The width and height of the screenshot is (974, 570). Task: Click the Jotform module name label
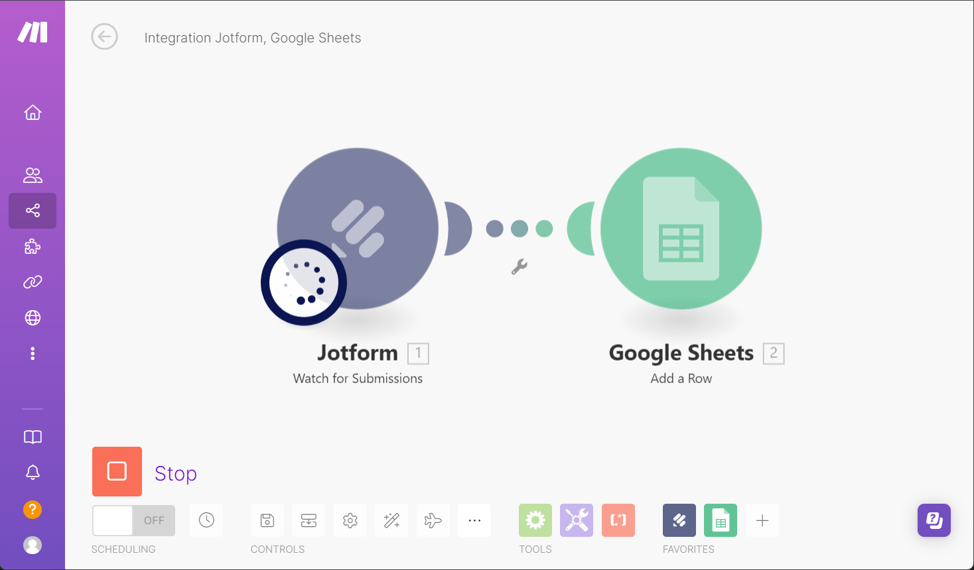358,353
